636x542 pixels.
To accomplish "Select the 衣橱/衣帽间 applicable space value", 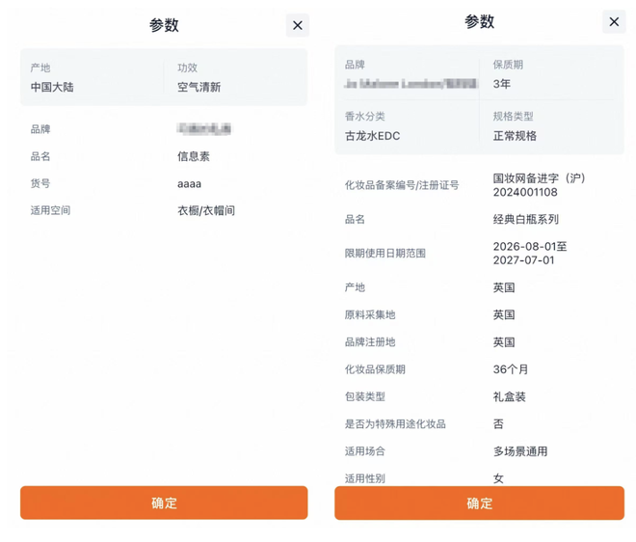I will click(205, 210).
